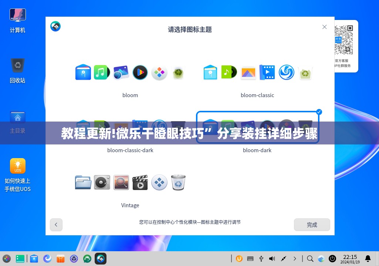379x266 pixels.
Task: Click the orange U tray icon
Action: pos(239,259)
